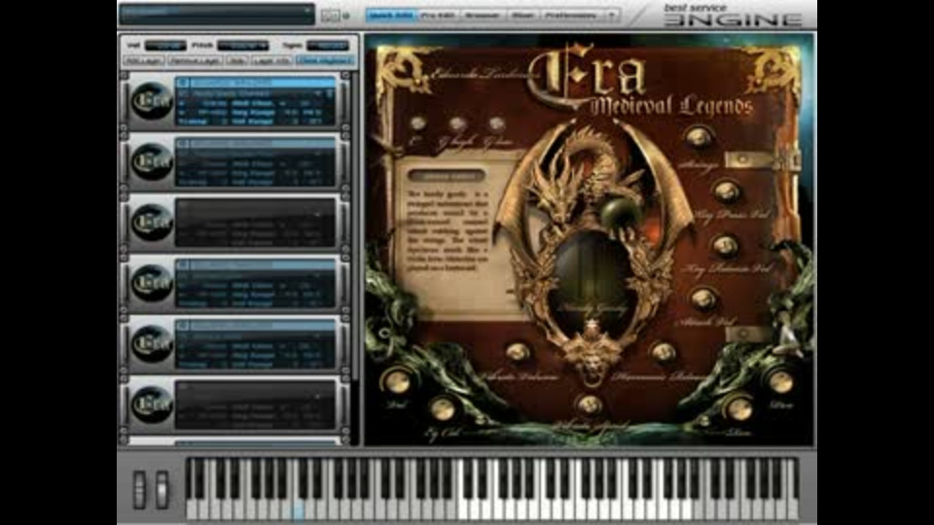The image size is (934, 525).
Task: Switch to the Quick Edit tab
Action: point(391,16)
